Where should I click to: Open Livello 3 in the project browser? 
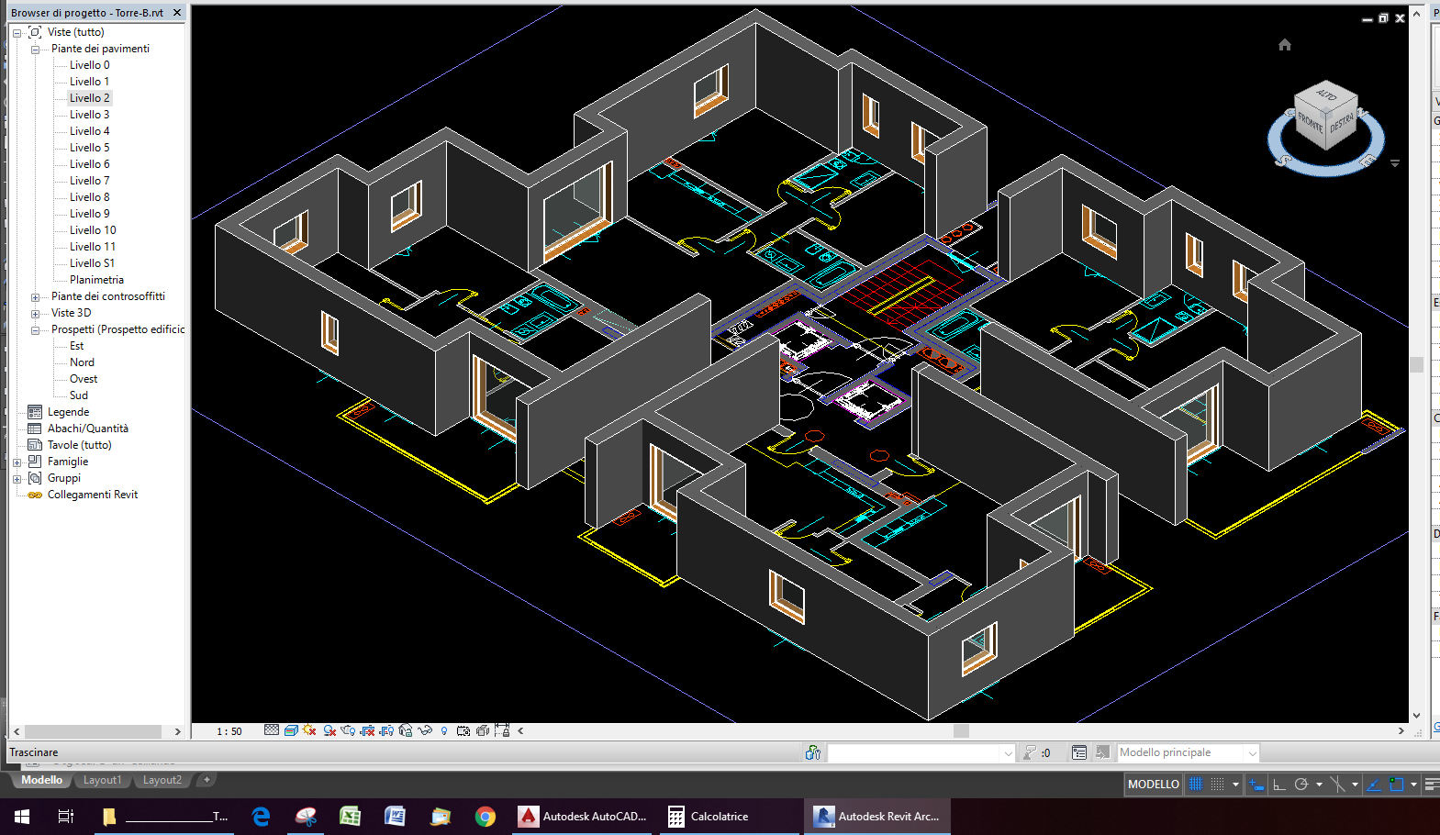click(x=89, y=115)
